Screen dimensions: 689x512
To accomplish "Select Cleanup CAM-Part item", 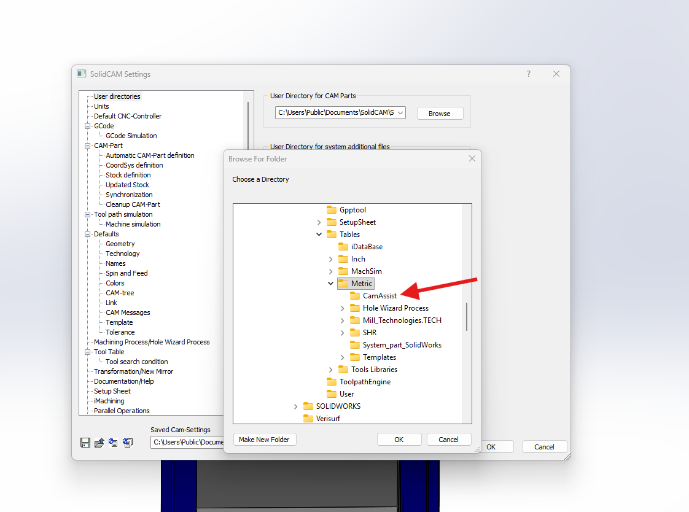I will click(x=133, y=204).
